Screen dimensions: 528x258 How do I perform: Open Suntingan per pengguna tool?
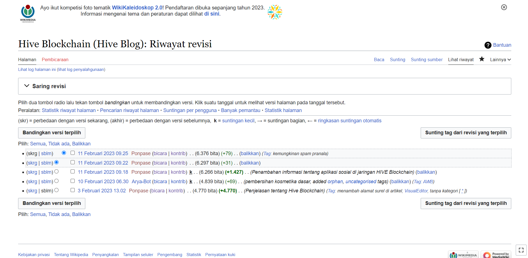(x=190, y=110)
